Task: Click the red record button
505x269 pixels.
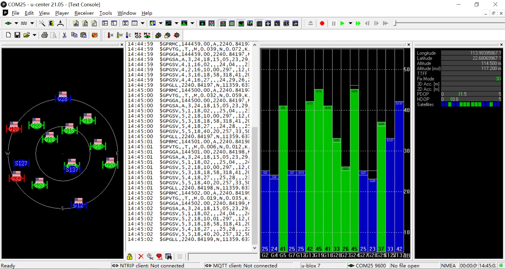Action: [322, 23]
